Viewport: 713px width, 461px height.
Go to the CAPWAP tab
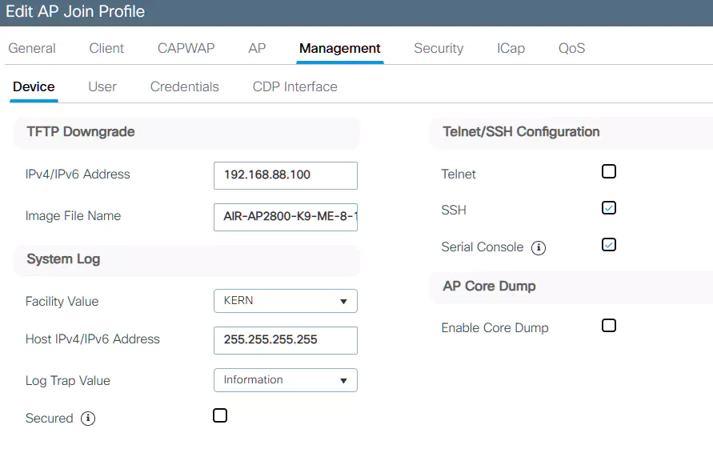point(186,48)
